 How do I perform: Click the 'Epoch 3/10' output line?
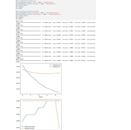tap(19, 30)
